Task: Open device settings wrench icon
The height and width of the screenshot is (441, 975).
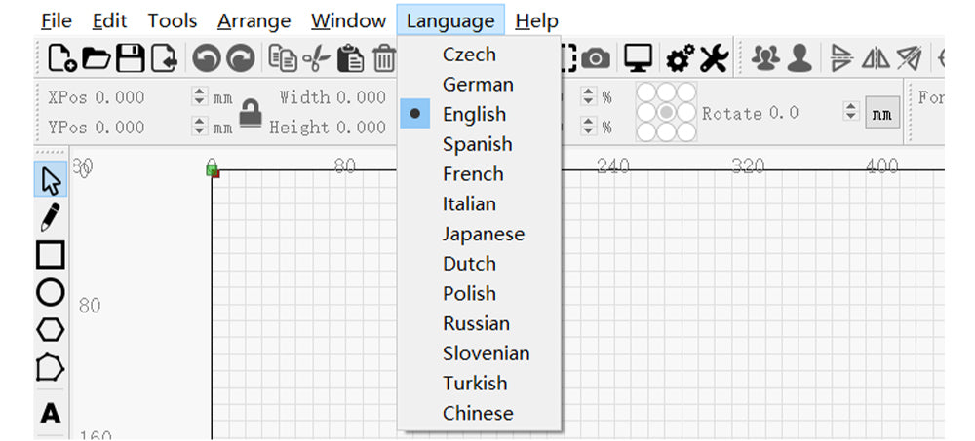Action: tap(715, 59)
